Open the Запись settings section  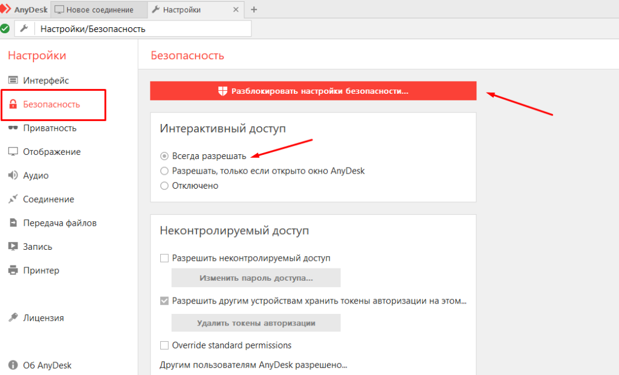coord(37,247)
